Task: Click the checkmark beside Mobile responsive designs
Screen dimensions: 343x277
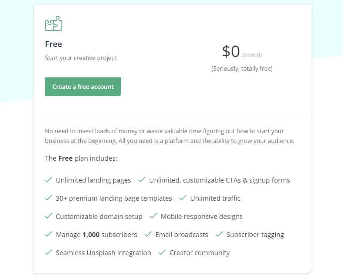Action: point(153,216)
